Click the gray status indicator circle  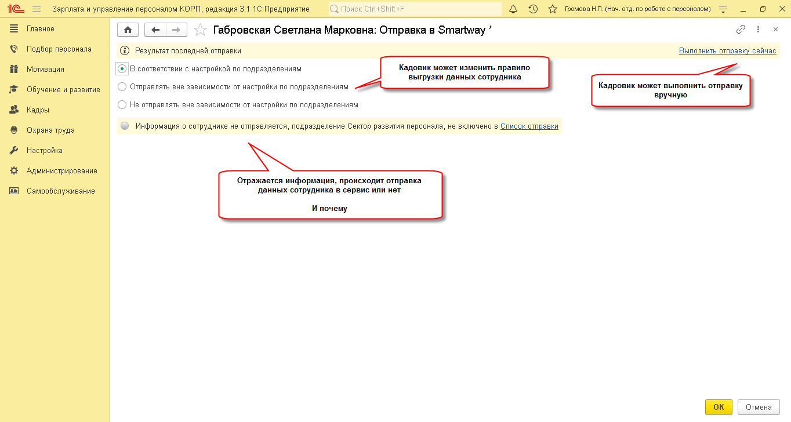pyautogui.click(x=125, y=126)
